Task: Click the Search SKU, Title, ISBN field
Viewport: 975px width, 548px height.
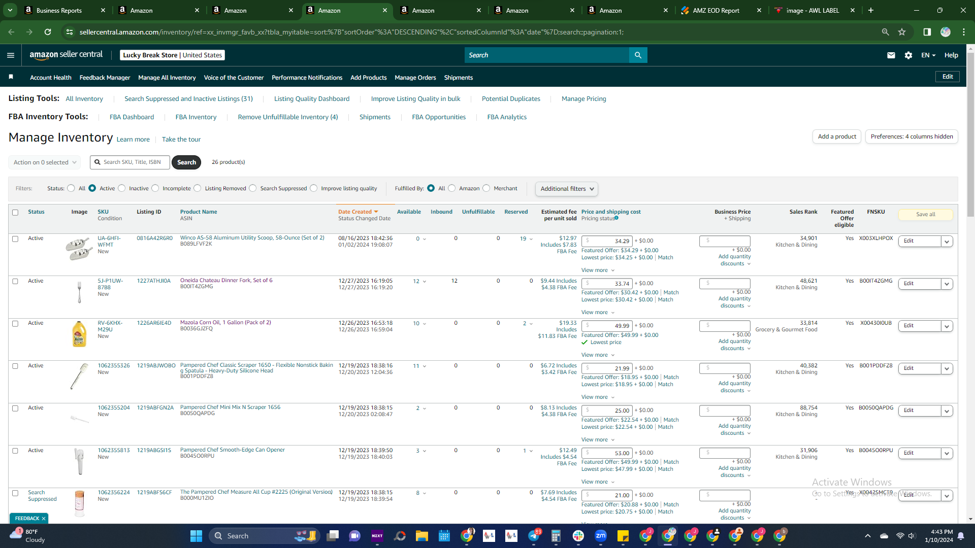Action: [x=130, y=162]
